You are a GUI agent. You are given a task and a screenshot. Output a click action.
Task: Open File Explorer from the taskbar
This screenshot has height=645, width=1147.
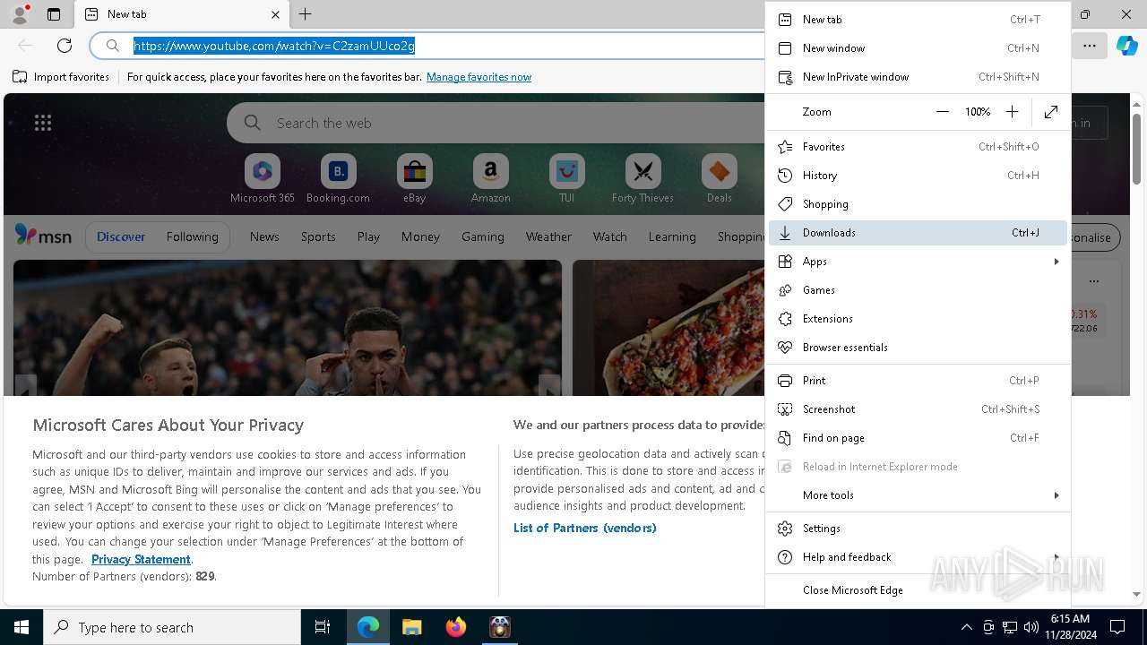pyautogui.click(x=411, y=627)
